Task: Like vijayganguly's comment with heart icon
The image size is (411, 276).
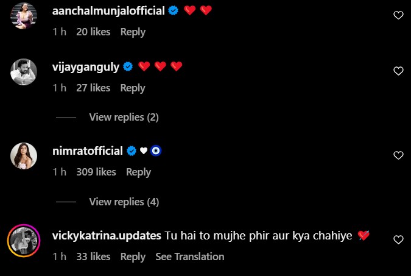Action: click(398, 71)
